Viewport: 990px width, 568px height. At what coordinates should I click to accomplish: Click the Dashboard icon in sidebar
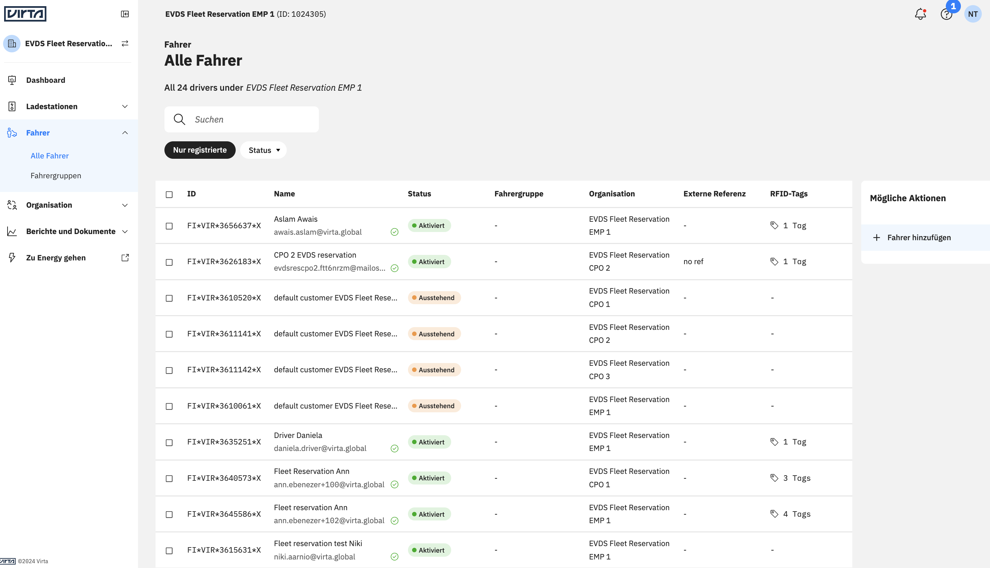pyautogui.click(x=12, y=80)
